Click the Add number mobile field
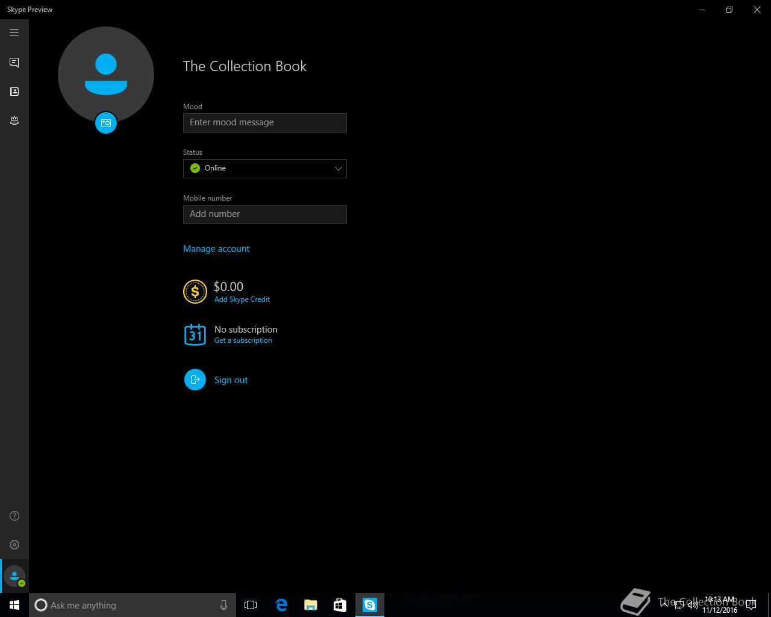The image size is (771, 617). click(x=265, y=215)
